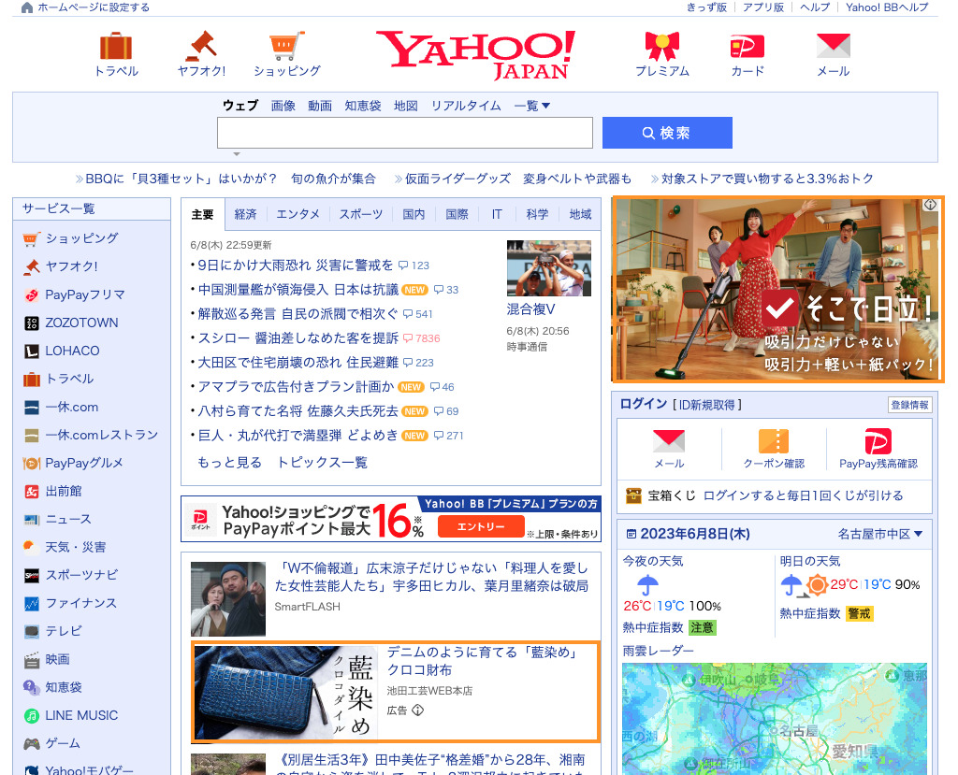Switch to the スポーツ news tab

click(x=361, y=214)
